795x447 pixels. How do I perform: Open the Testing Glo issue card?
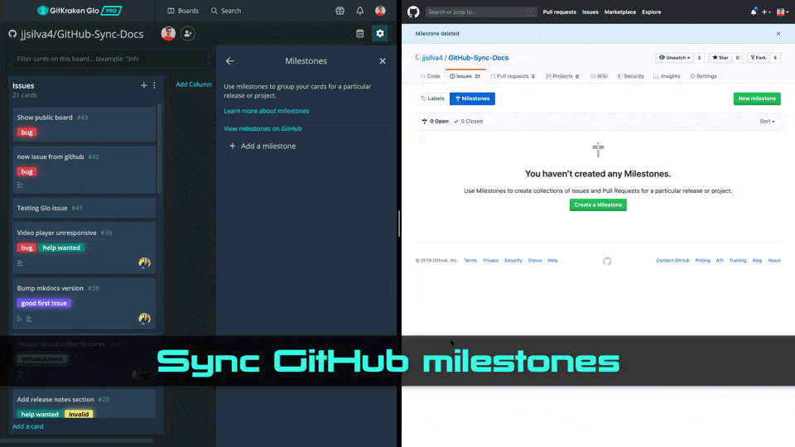click(x=84, y=208)
